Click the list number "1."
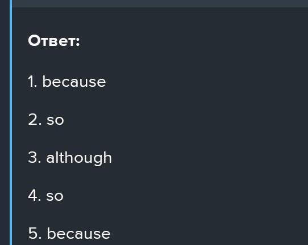Image resolution: width=308 pixels, height=245 pixels. tap(32, 82)
